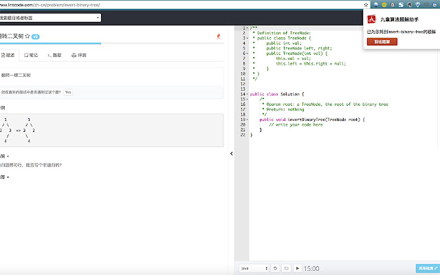
Task: Click the Yes interview button
Action: click(68, 91)
